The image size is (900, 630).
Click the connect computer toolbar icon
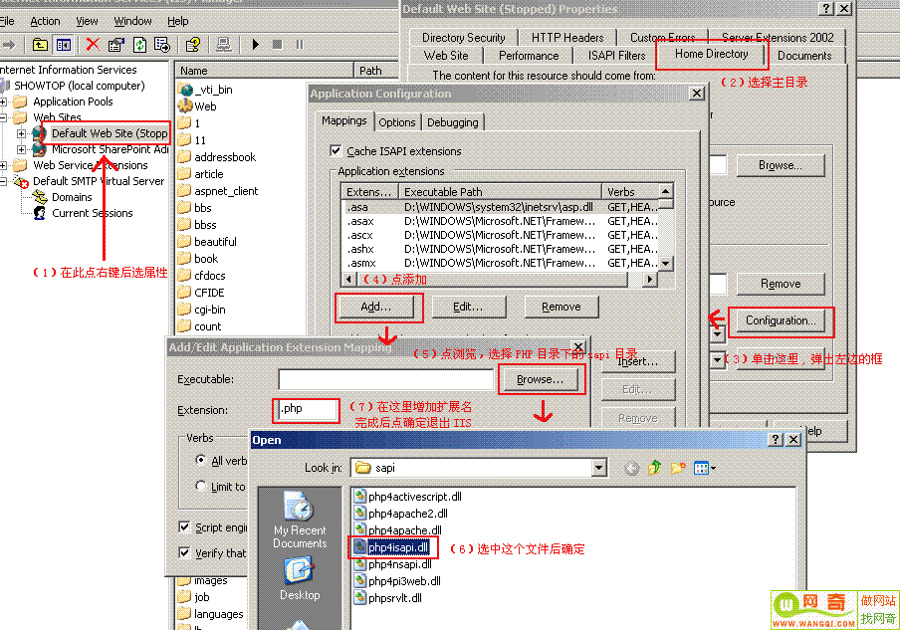223,45
